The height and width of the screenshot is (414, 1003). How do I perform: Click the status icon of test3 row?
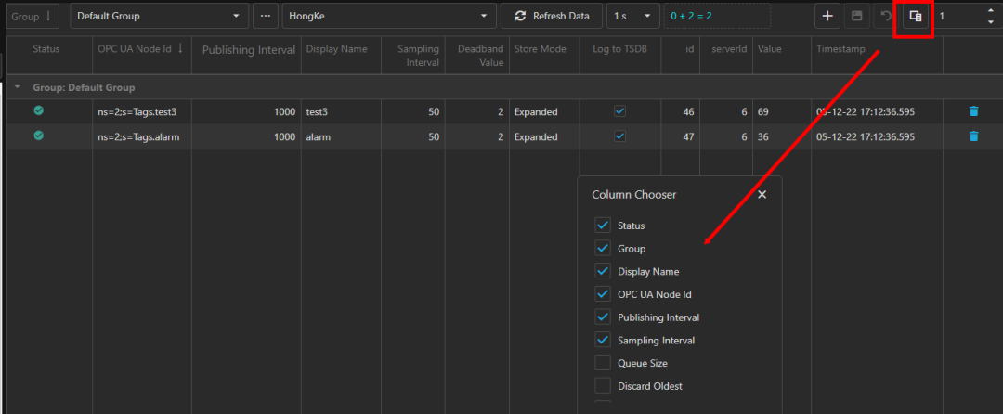click(x=38, y=111)
